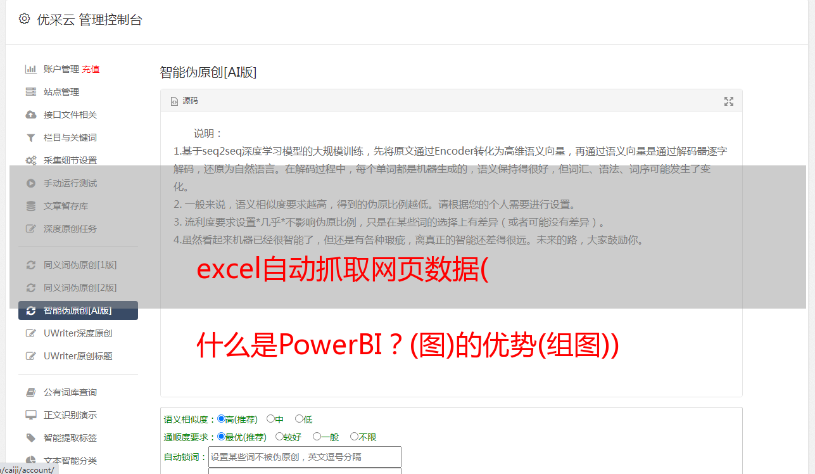Open the UWriter深度原创 menu item
The height and width of the screenshot is (474, 815).
tap(78, 333)
